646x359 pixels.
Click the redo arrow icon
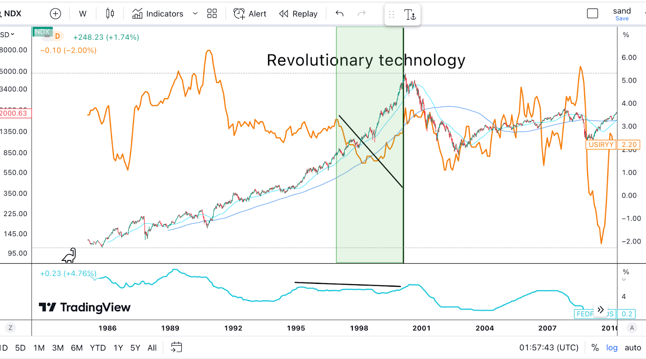coord(361,13)
